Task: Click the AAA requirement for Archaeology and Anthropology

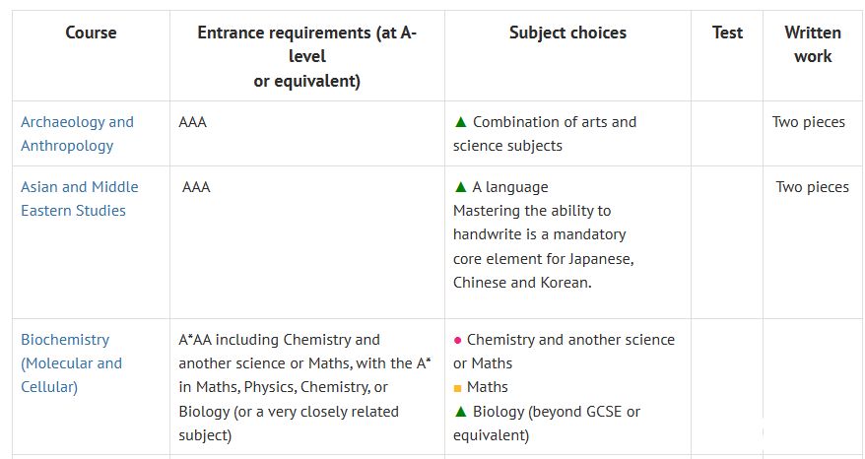Action: [192, 122]
